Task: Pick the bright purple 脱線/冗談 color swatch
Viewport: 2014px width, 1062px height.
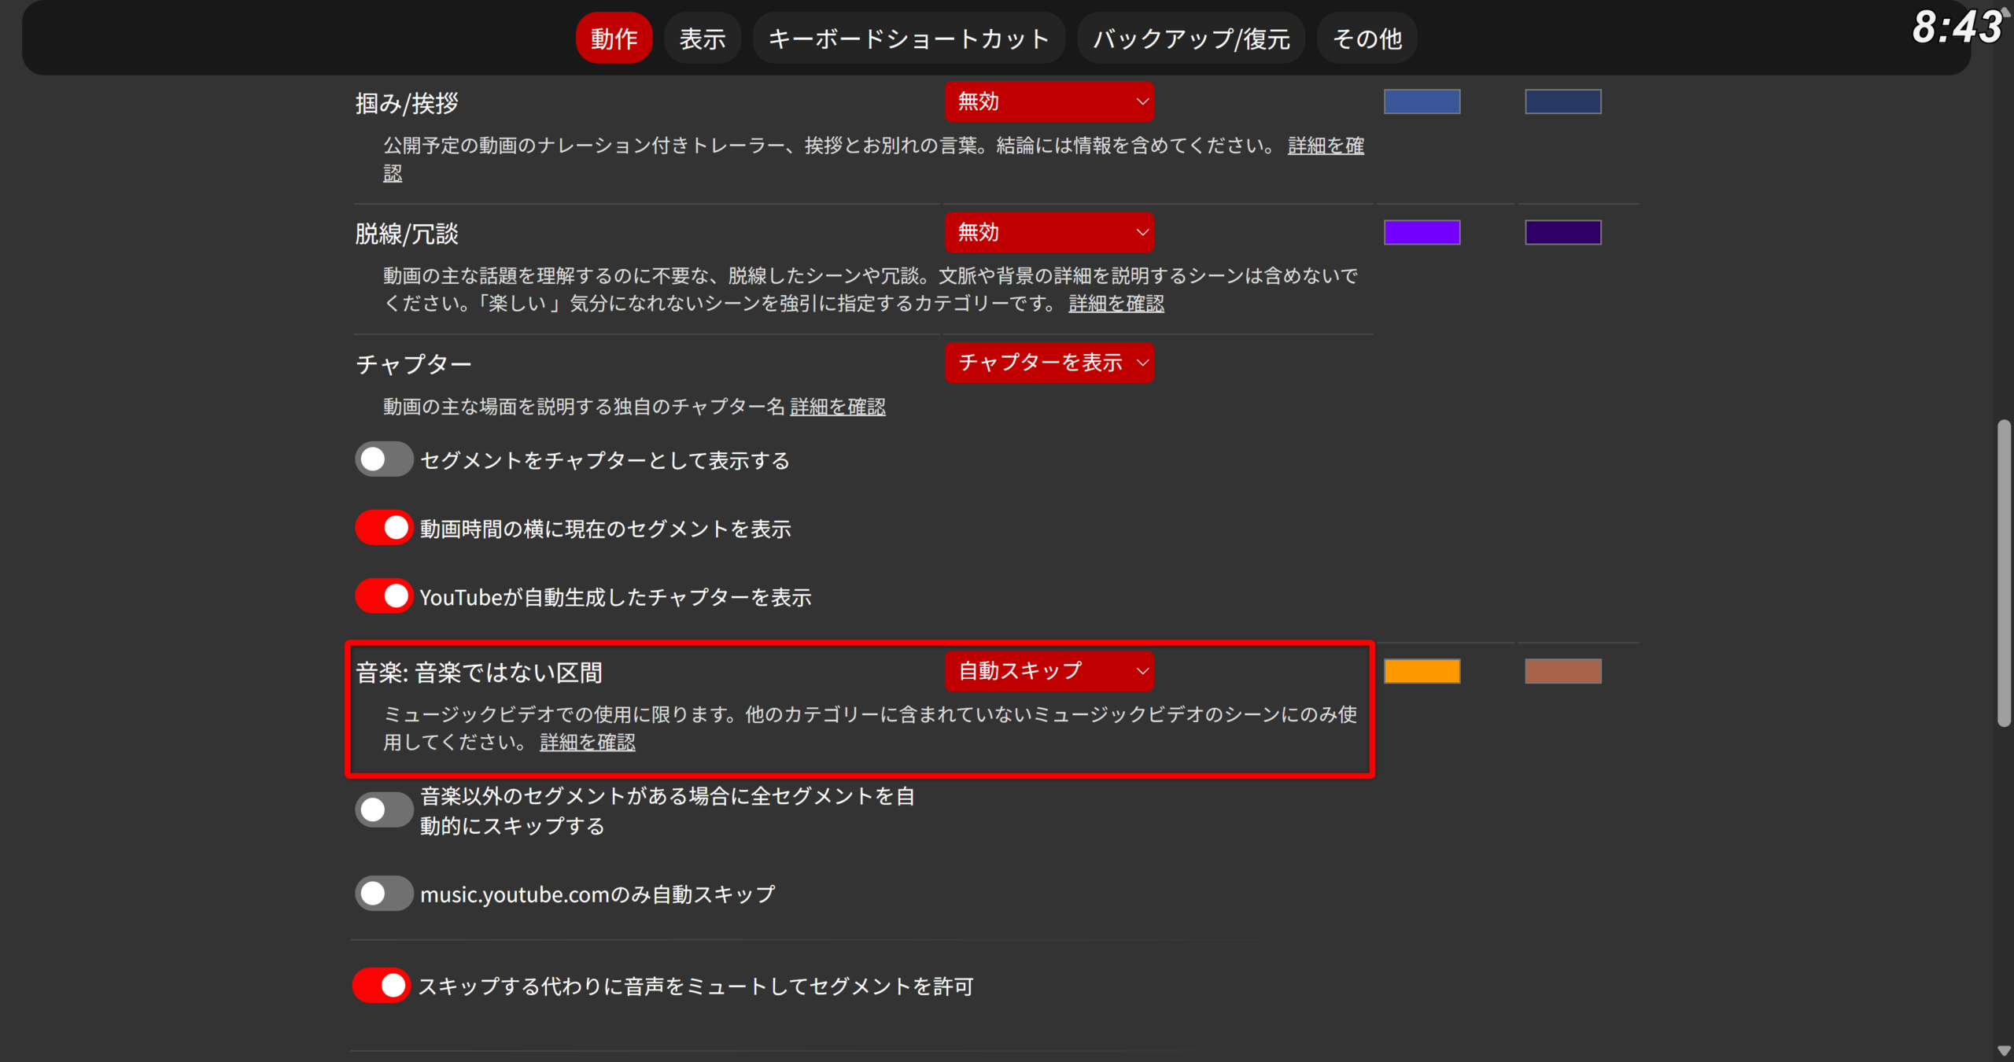Action: [x=1422, y=232]
